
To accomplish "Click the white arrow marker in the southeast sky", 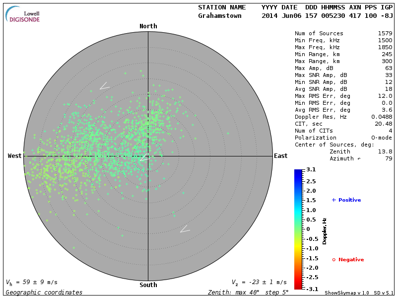I will click(x=185, y=229).
